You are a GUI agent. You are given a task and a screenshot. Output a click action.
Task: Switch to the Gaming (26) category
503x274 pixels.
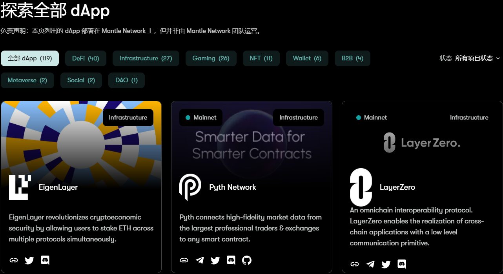click(211, 58)
